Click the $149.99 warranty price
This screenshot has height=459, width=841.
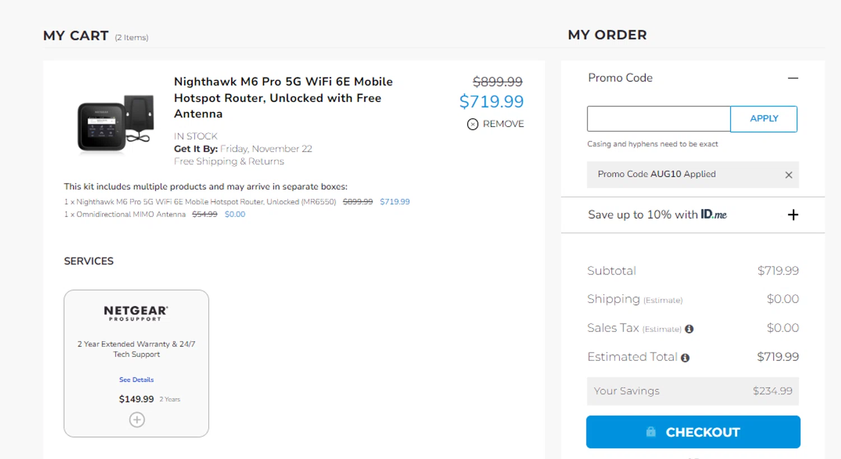136,399
